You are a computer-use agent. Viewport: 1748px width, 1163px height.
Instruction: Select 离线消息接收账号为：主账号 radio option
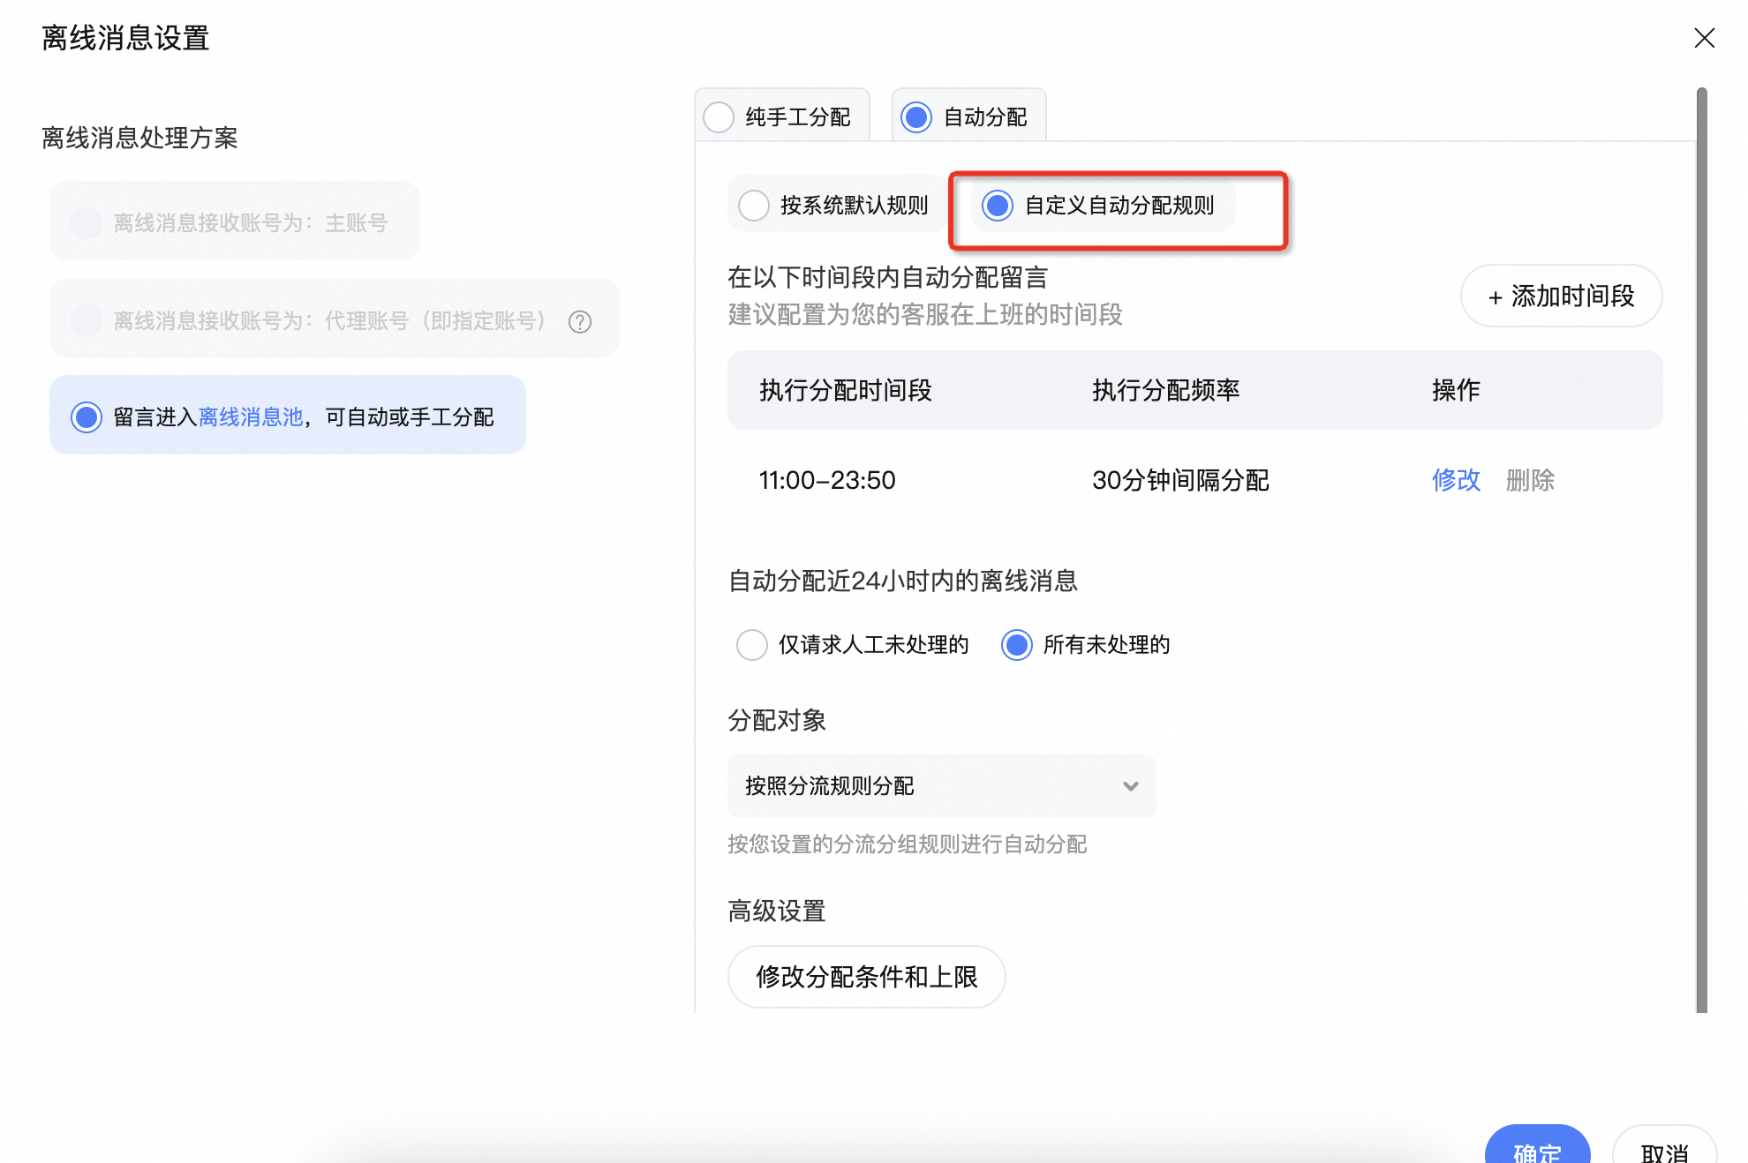click(x=87, y=222)
